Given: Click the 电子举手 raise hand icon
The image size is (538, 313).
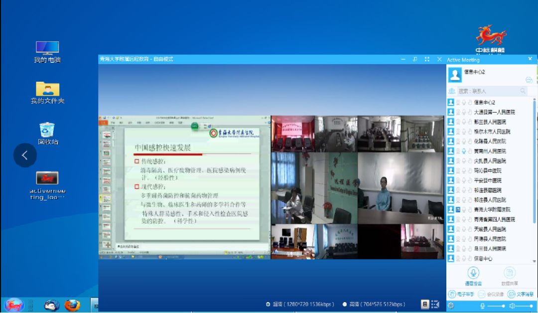Looking at the screenshot, I should pos(452,294).
